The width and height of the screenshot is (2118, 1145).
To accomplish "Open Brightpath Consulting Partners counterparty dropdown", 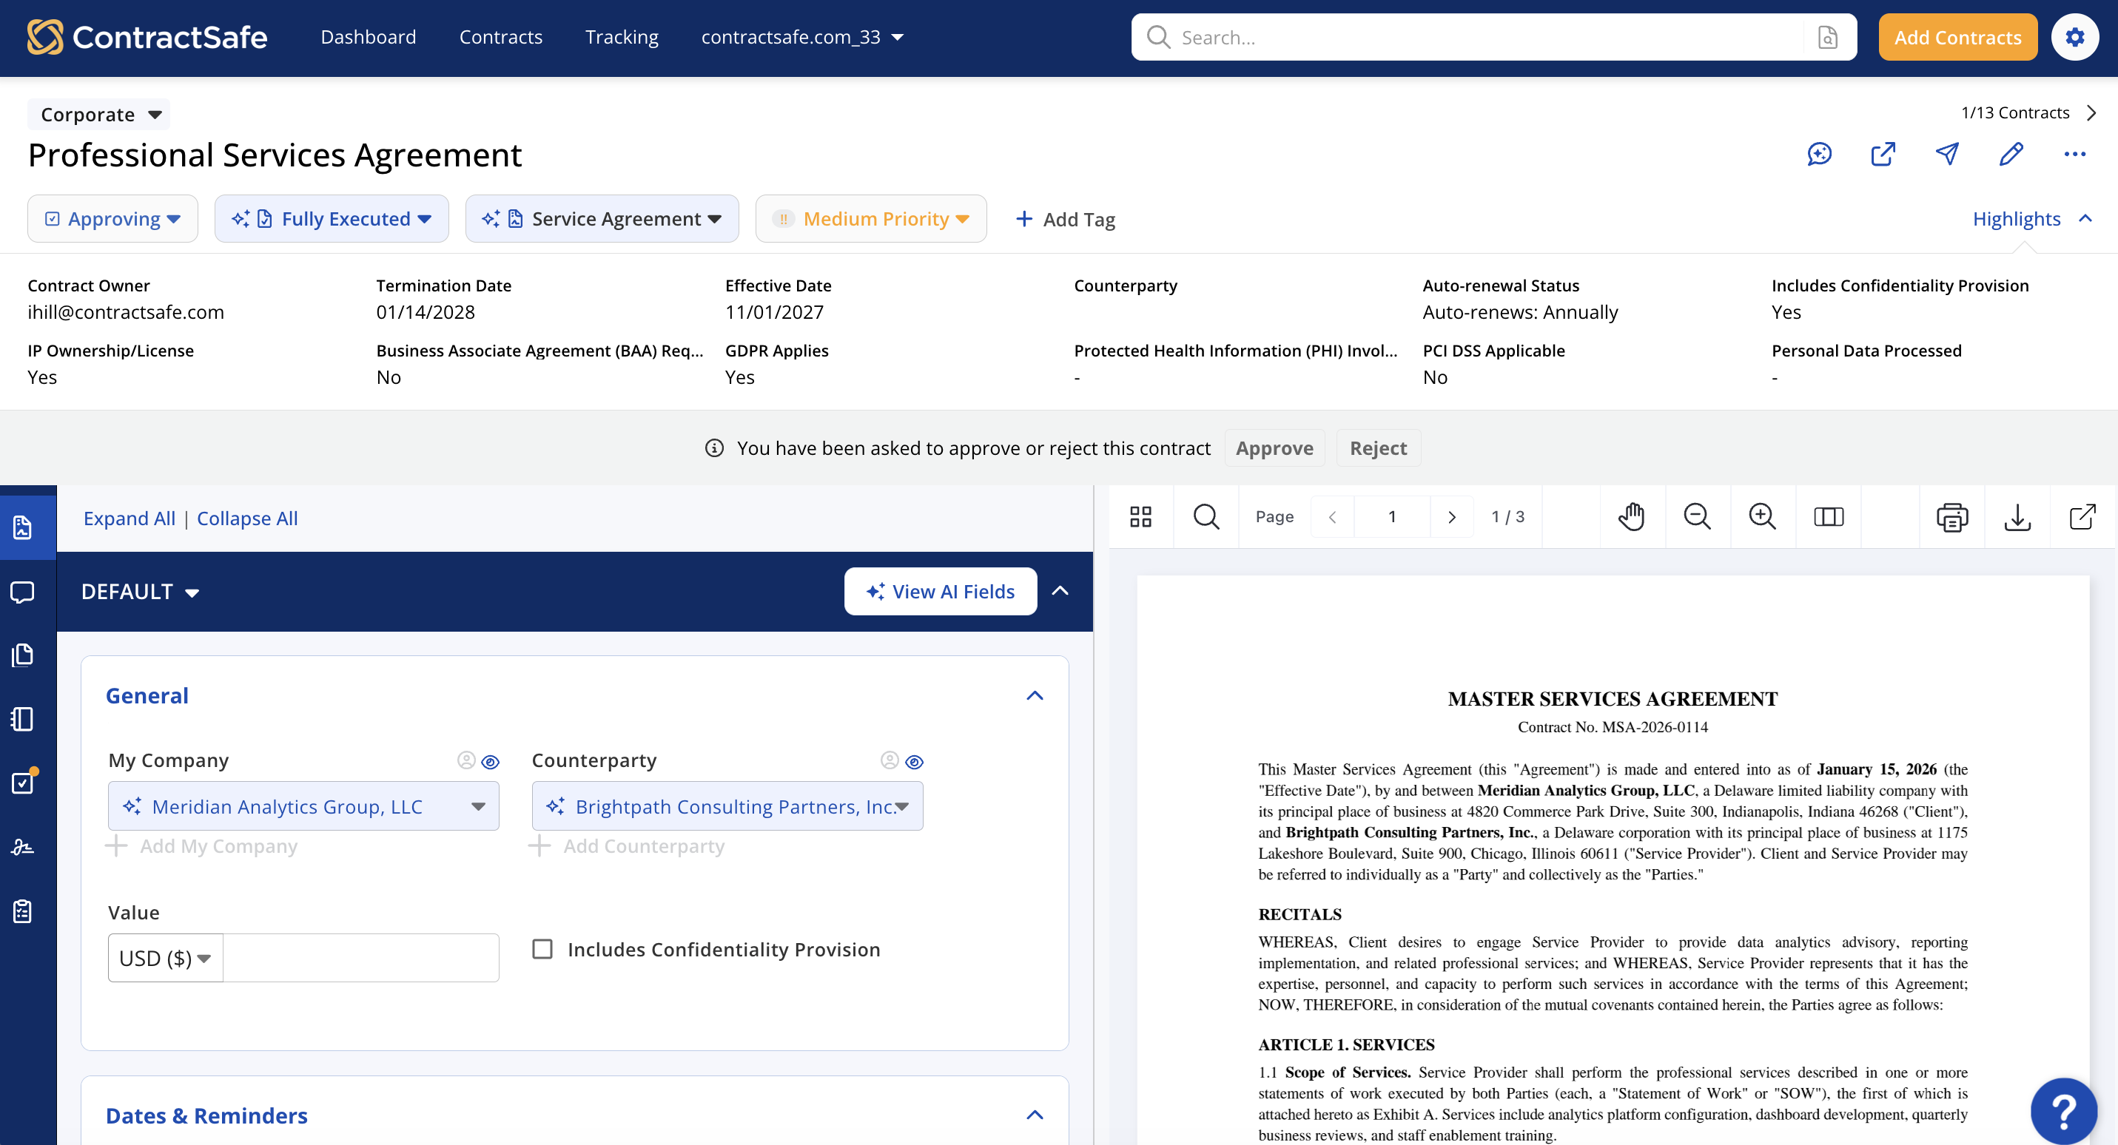I will pyautogui.click(x=727, y=805).
